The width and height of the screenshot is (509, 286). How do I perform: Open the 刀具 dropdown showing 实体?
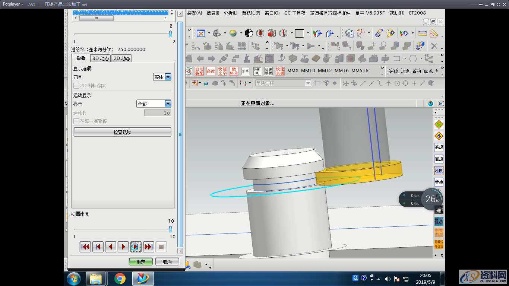coord(168,77)
